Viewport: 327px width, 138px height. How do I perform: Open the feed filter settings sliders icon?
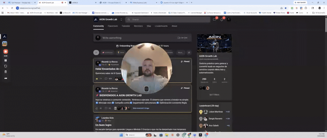(x=189, y=52)
